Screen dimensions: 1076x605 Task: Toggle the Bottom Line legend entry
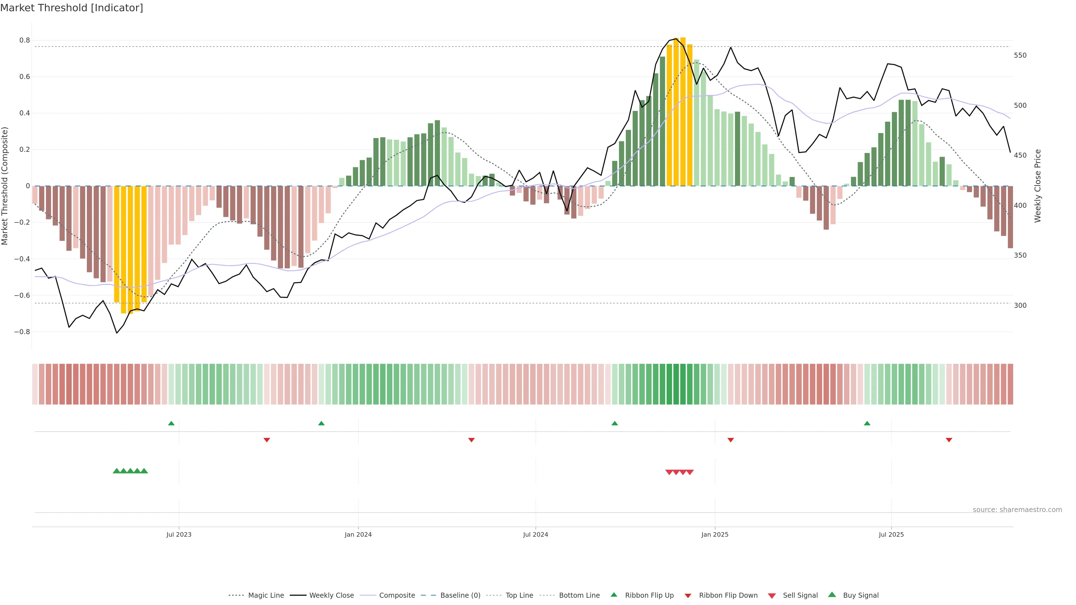[x=579, y=595]
